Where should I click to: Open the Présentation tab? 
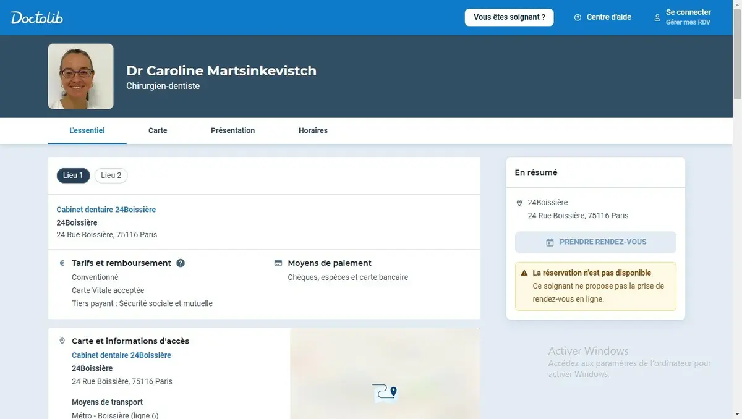point(232,130)
